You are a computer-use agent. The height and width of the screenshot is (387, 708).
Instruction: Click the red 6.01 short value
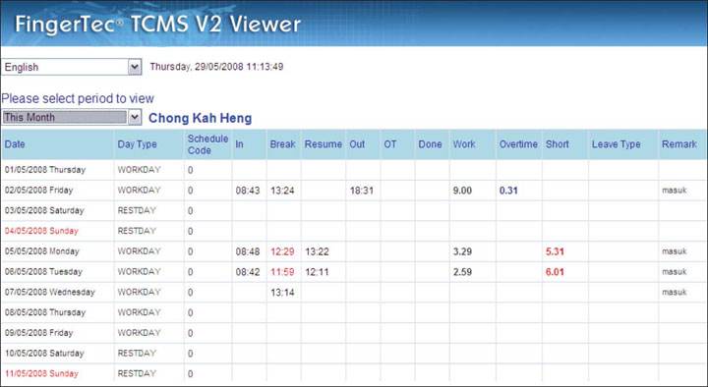(555, 272)
